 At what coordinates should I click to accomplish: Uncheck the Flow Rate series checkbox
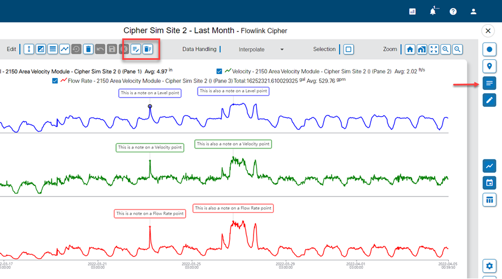click(x=55, y=81)
